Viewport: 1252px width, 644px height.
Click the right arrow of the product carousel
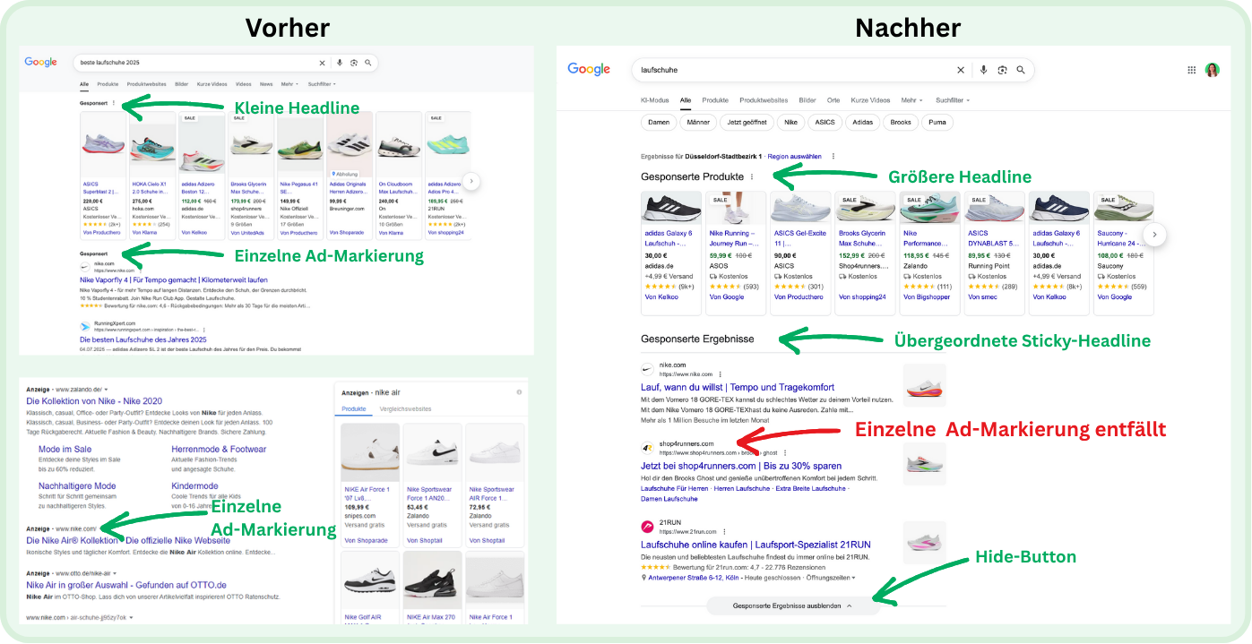click(1155, 234)
